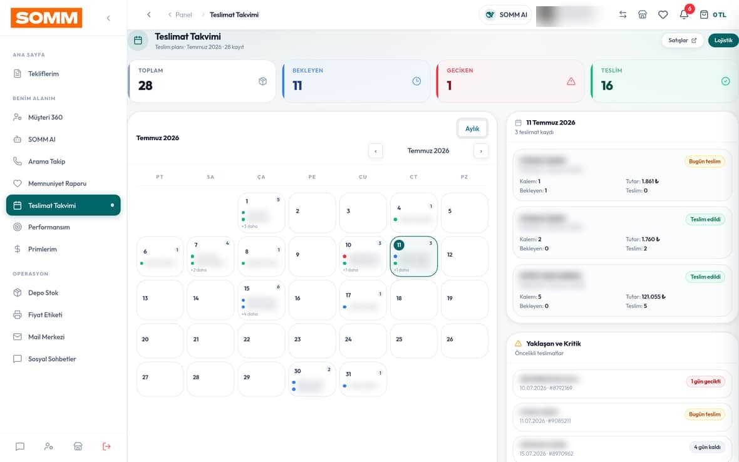The image size is (739, 462).
Task: Open the SOMM AI assistant in the top bar
Action: click(505, 14)
